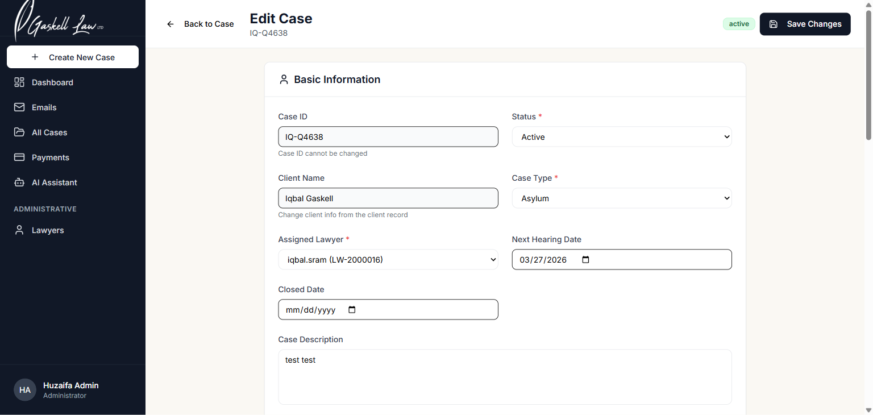Click the save icon inside Save Changes
Viewport: 873px width, 415px height.
point(774,24)
